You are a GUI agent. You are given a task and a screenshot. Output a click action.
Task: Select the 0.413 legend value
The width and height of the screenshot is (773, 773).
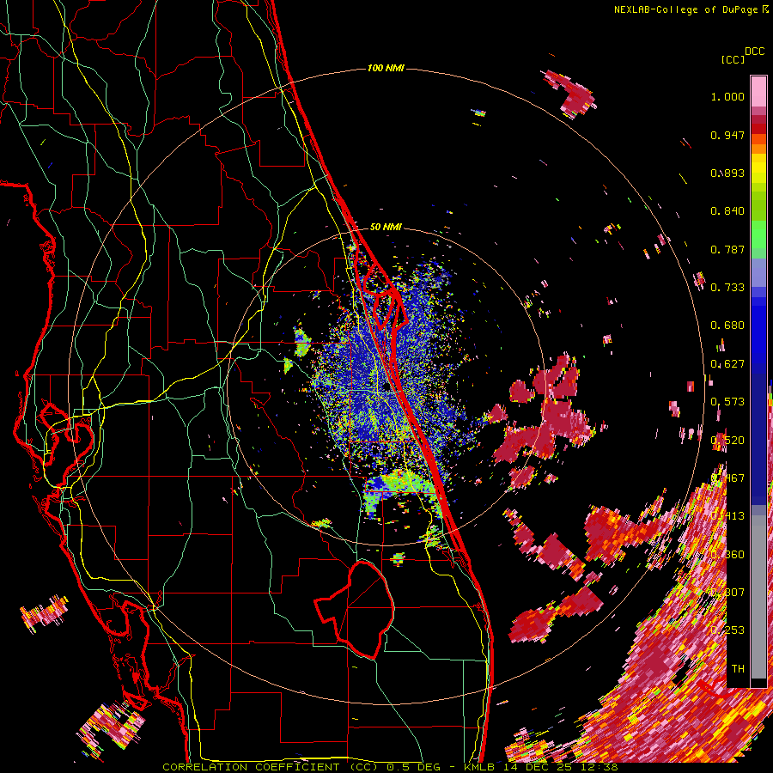click(x=727, y=516)
